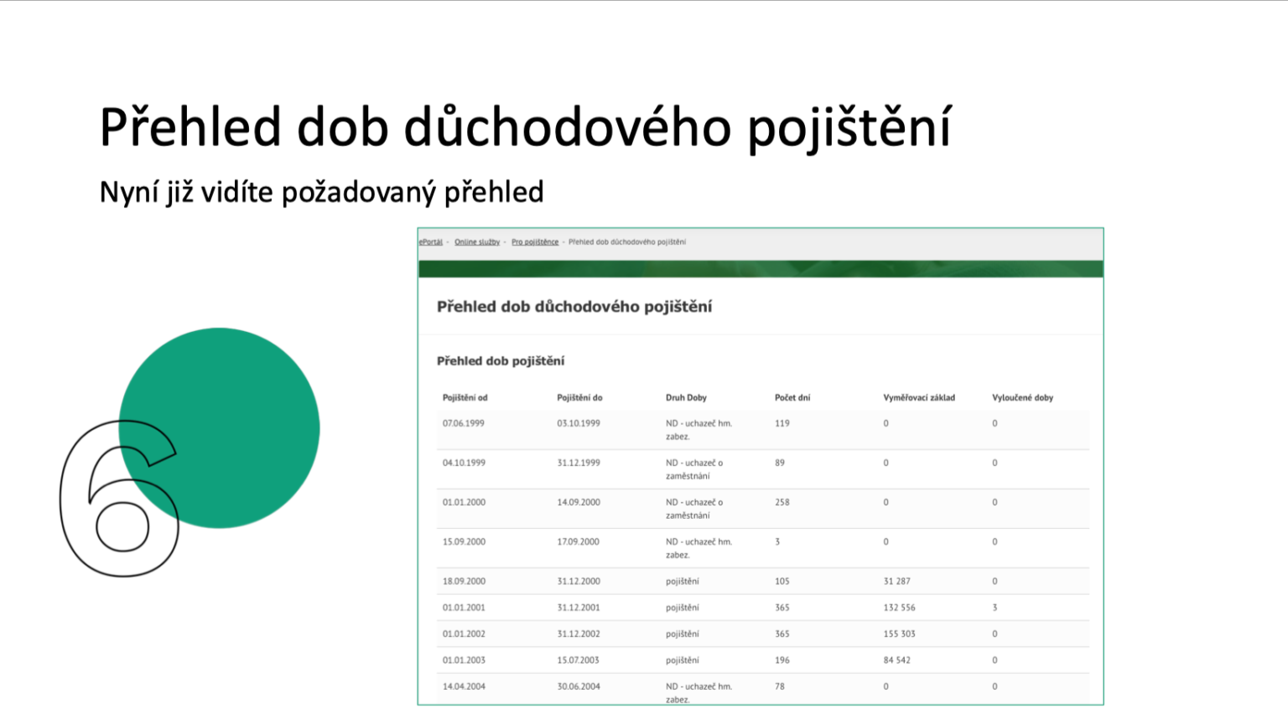Select the 'Druh Doby' column header
This screenshot has width=1288, height=725.
[x=686, y=398]
